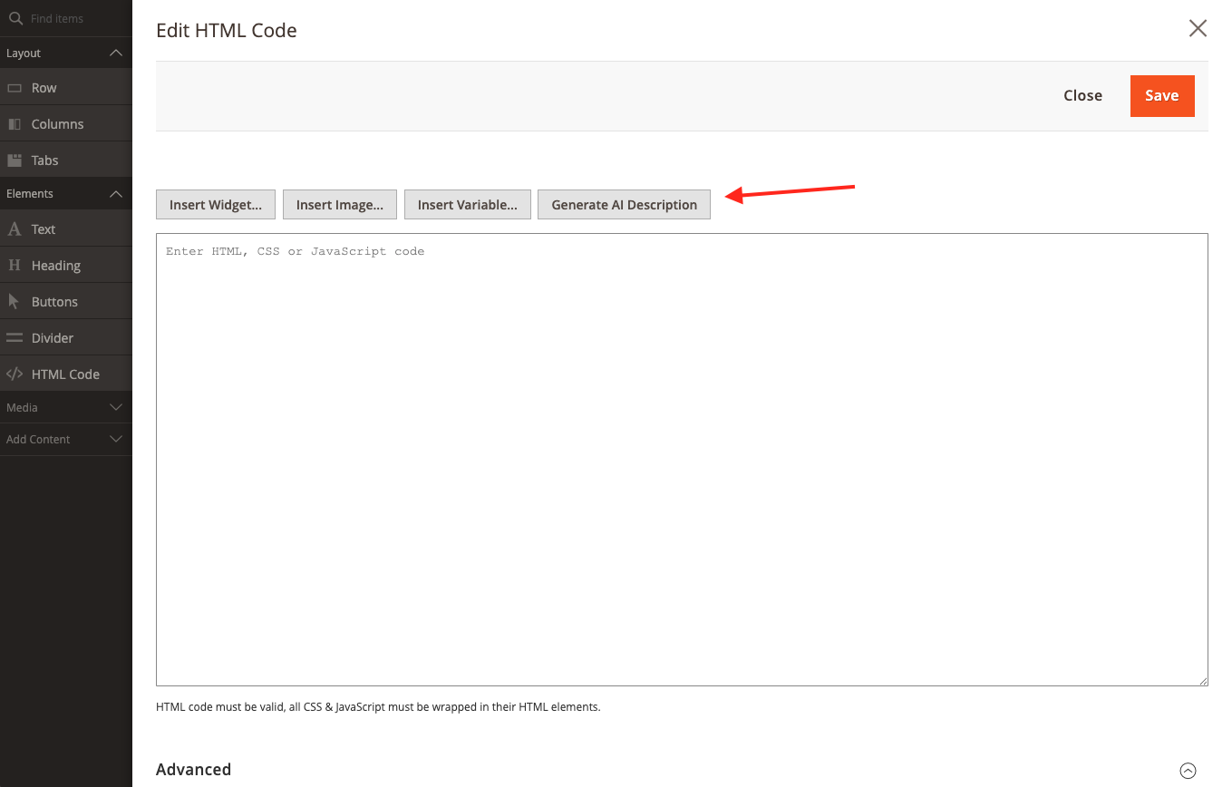Collapse the Layout section
The width and height of the screenshot is (1232, 787).
click(115, 53)
